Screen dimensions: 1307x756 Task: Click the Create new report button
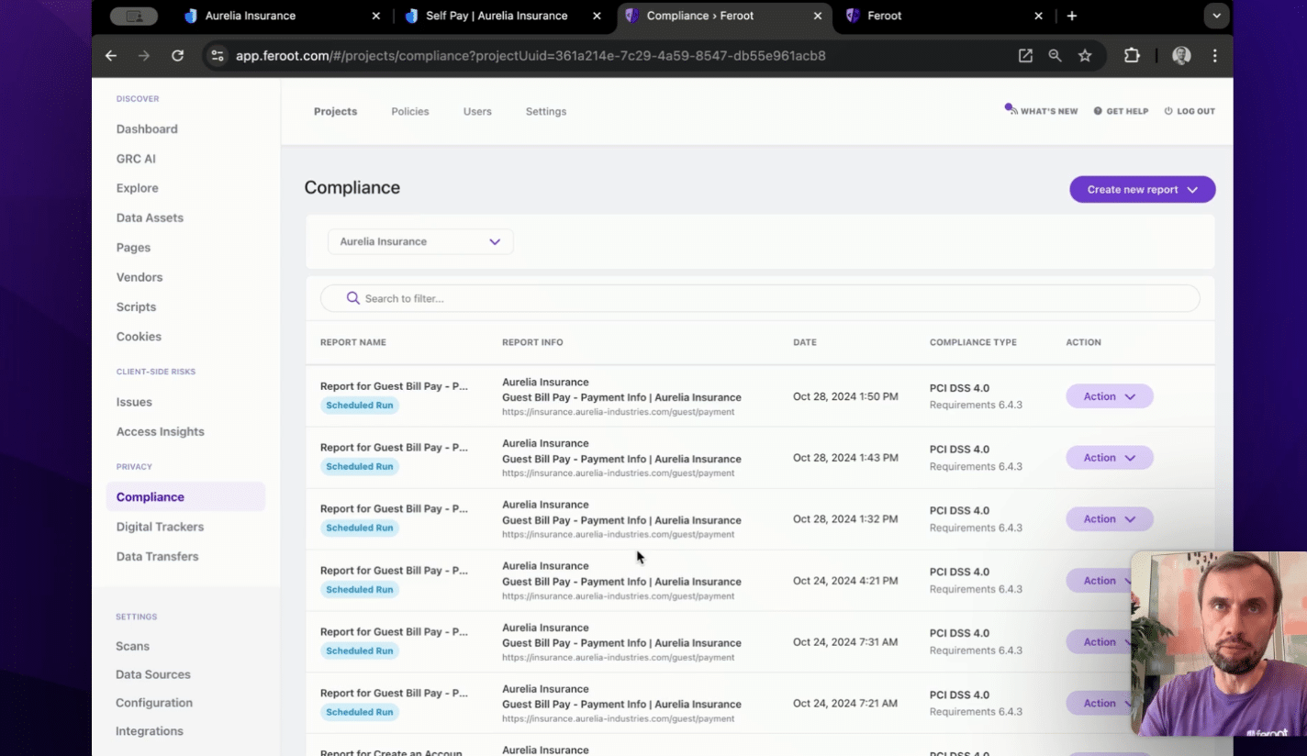pos(1142,189)
